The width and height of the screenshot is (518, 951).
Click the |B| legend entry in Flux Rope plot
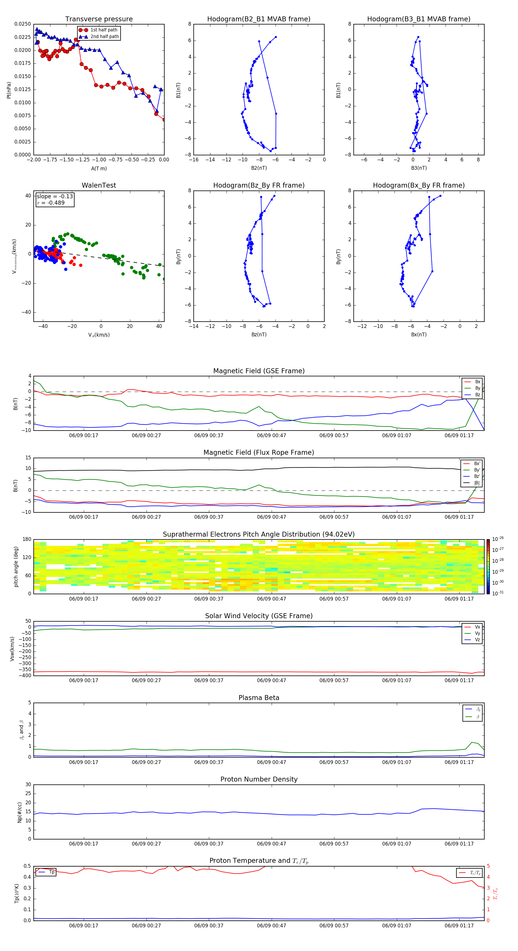(472, 483)
